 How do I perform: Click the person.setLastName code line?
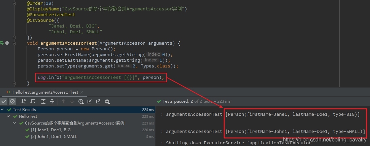(104, 60)
